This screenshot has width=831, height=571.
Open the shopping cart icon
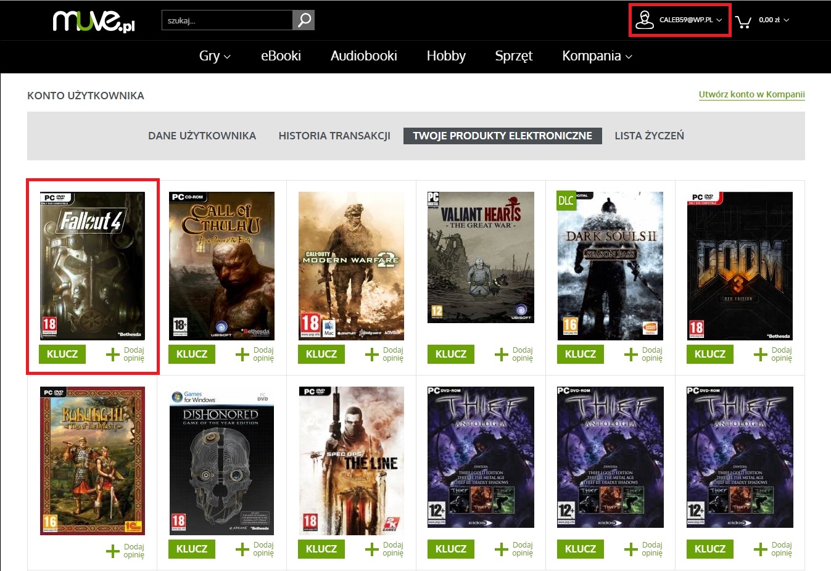pyautogui.click(x=743, y=21)
